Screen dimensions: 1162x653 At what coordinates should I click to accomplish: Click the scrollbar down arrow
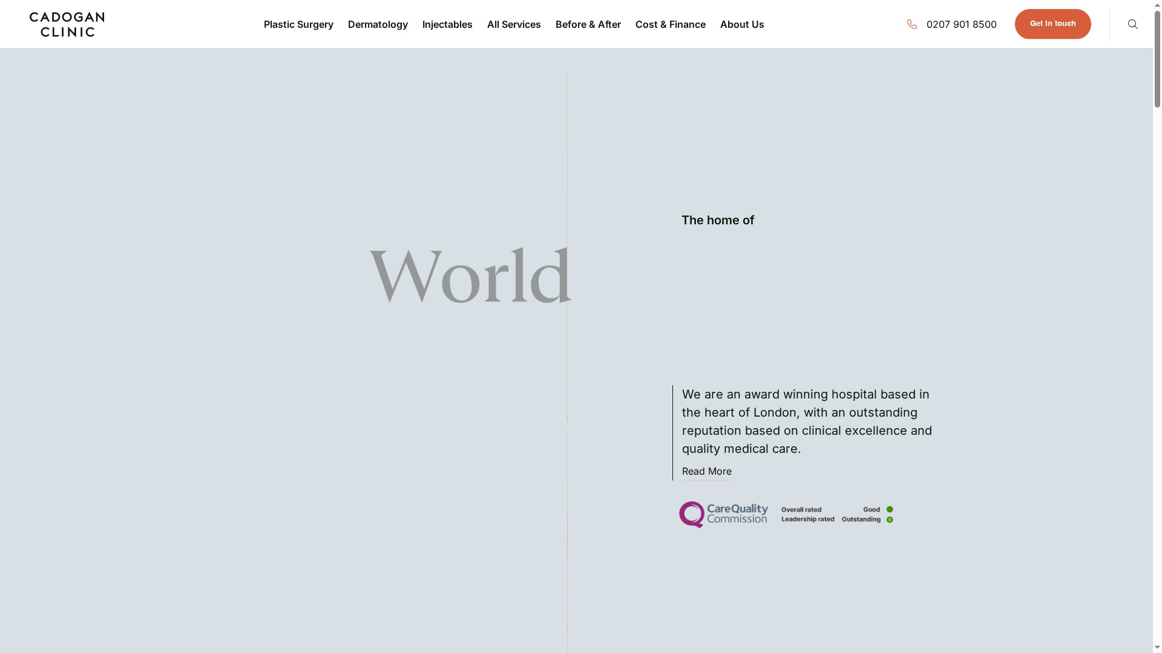(1157, 648)
